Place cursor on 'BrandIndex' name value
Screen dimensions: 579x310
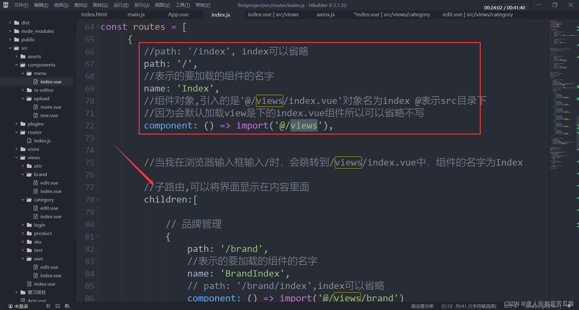[252, 274]
